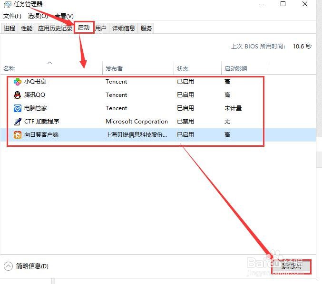The width and height of the screenshot is (322, 284).
Task: Switch to the 用户 tab
Action: click(x=101, y=28)
